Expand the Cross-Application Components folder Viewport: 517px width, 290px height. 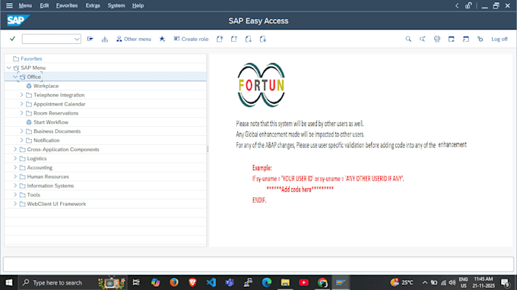tap(15, 149)
